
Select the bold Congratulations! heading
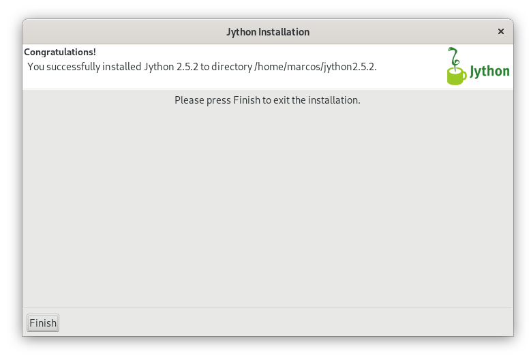click(x=60, y=52)
